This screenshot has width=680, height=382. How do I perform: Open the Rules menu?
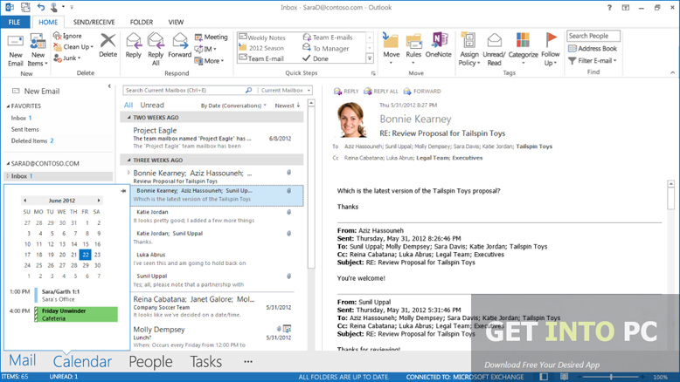tap(413, 50)
